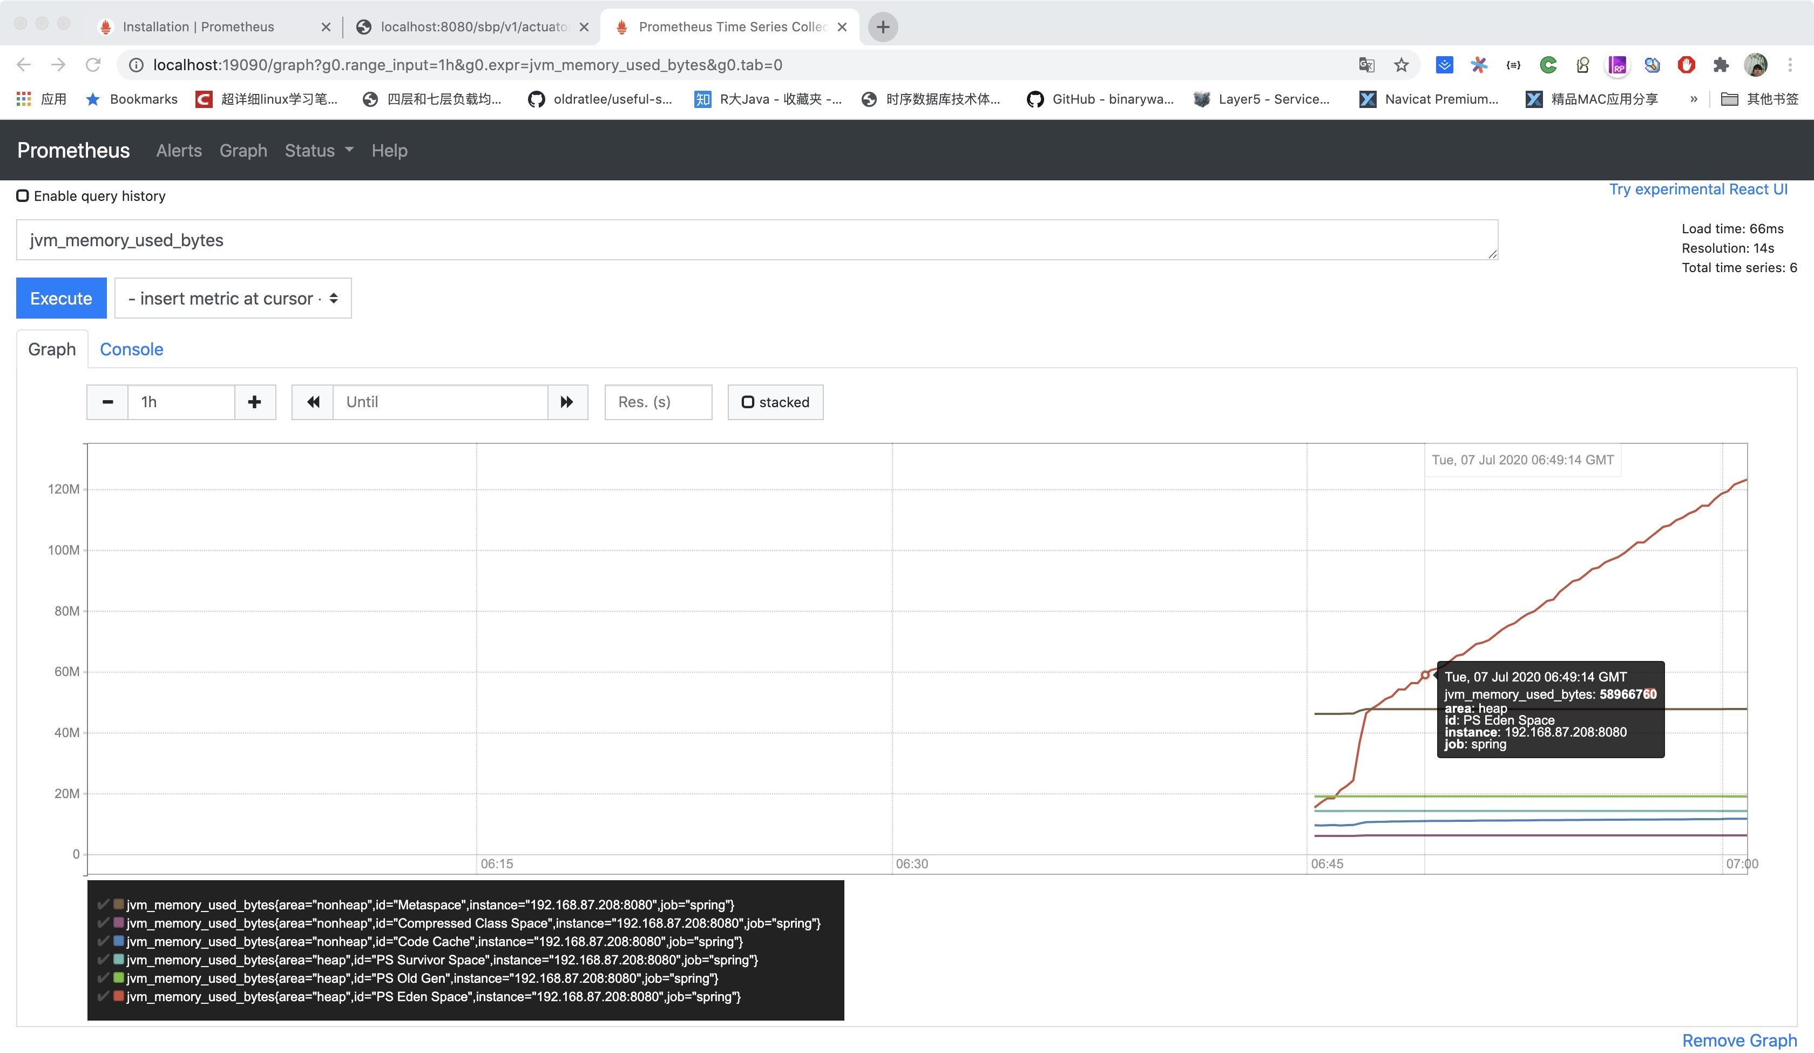Enable query history checkbox

click(x=23, y=196)
